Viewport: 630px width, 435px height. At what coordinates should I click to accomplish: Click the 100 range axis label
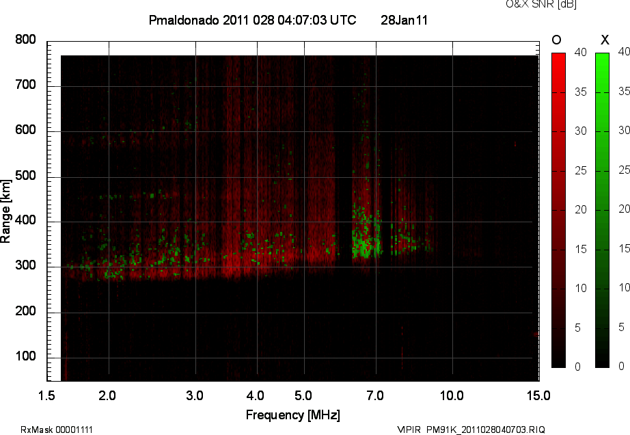[x=26, y=356]
